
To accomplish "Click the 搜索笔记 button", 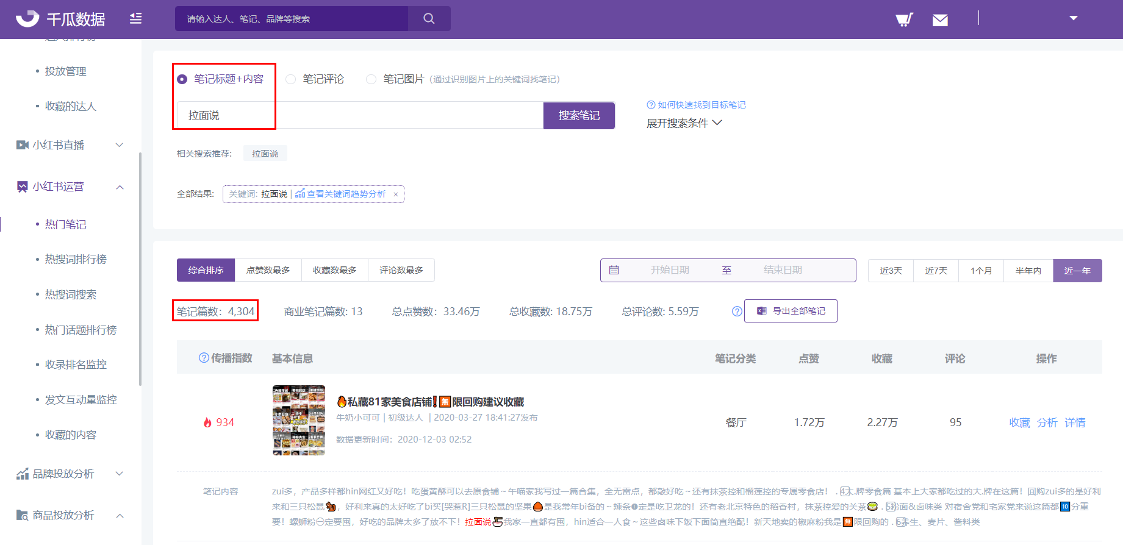I will (x=579, y=115).
